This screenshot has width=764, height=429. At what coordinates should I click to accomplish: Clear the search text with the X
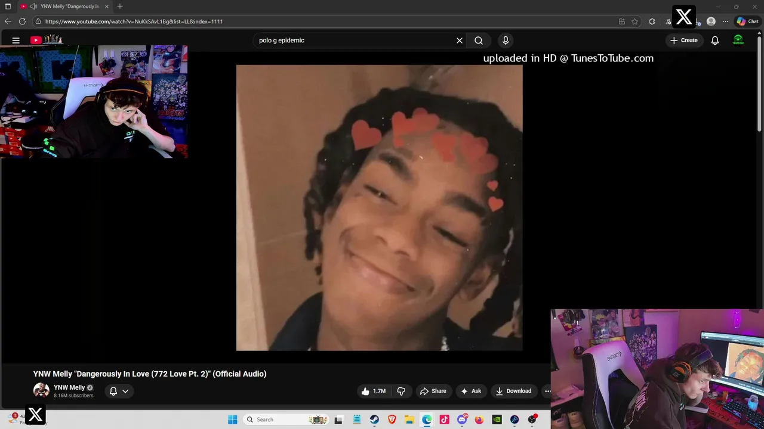point(460,41)
